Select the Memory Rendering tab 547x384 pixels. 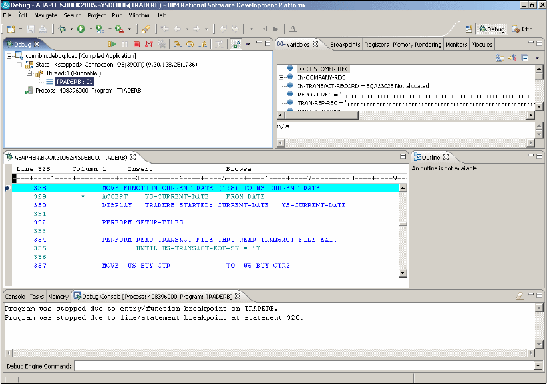417,45
